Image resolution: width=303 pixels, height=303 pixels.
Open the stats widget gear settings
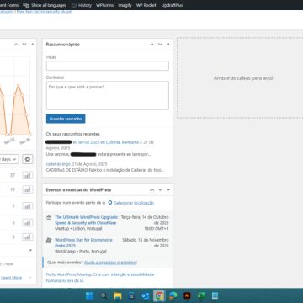tap(28, 159)
